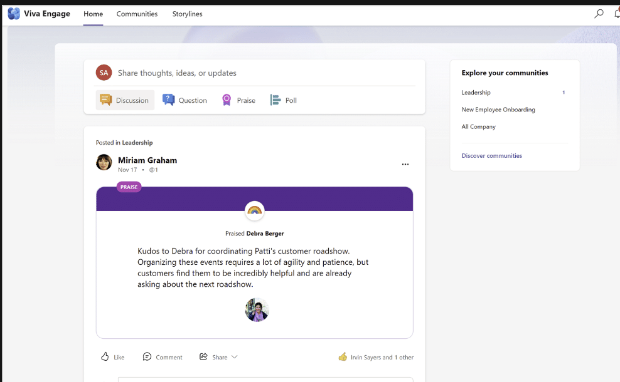
Task: View Debra Berger's round profile photo
Action: (257, 310)
